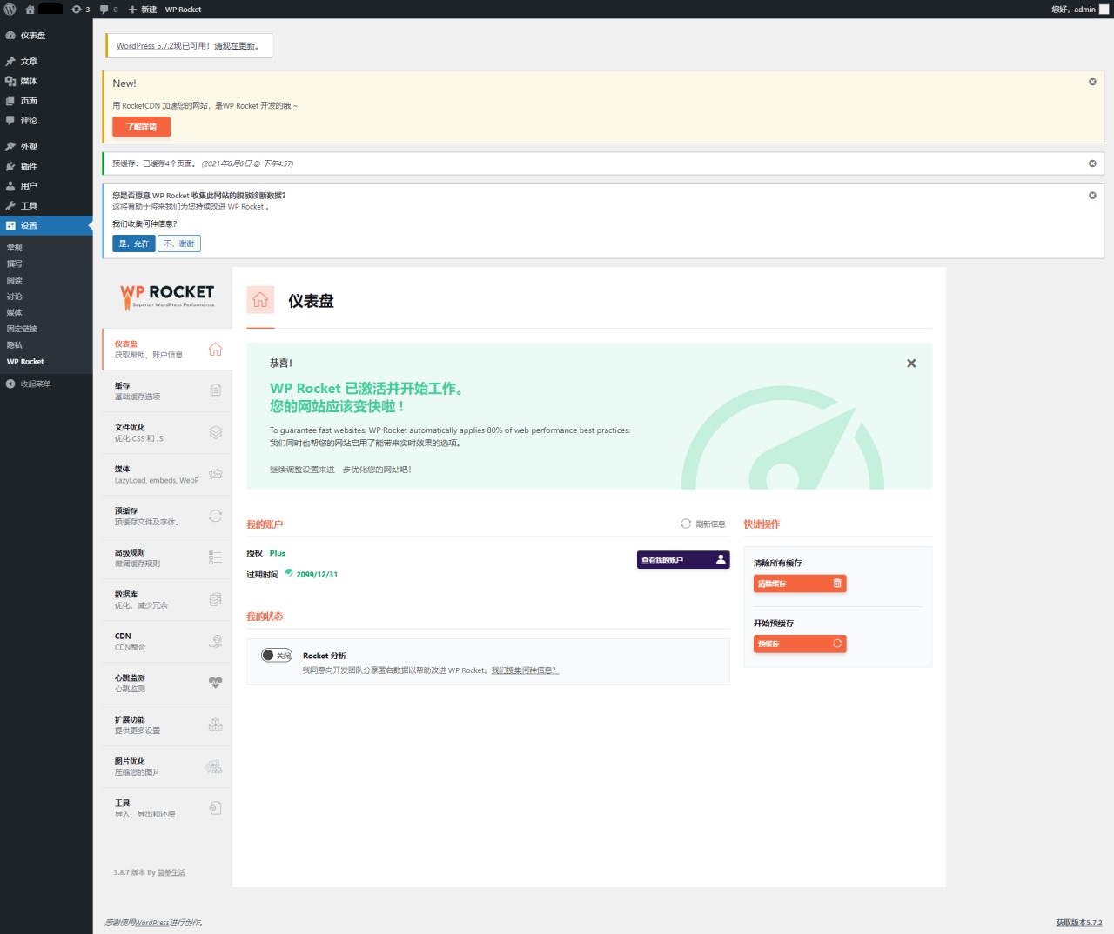
Task: Open the 心跳监测 heartbeat icon tab
Action: coord(215,684)
